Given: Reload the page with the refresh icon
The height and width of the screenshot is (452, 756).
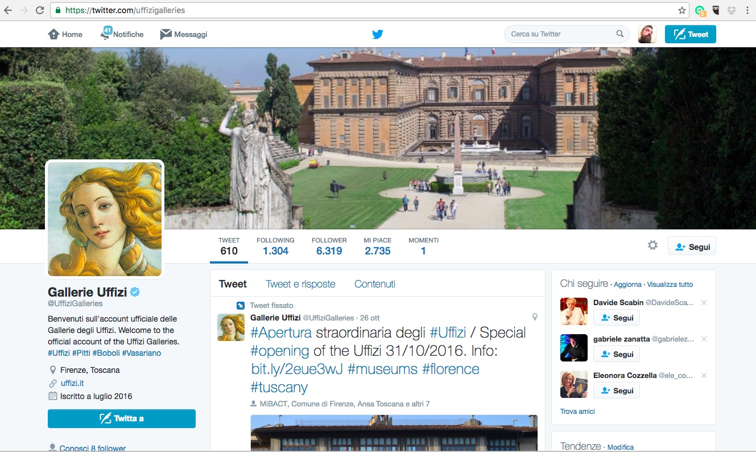Looking at the screenshot, I should click(x=40, y=10).
